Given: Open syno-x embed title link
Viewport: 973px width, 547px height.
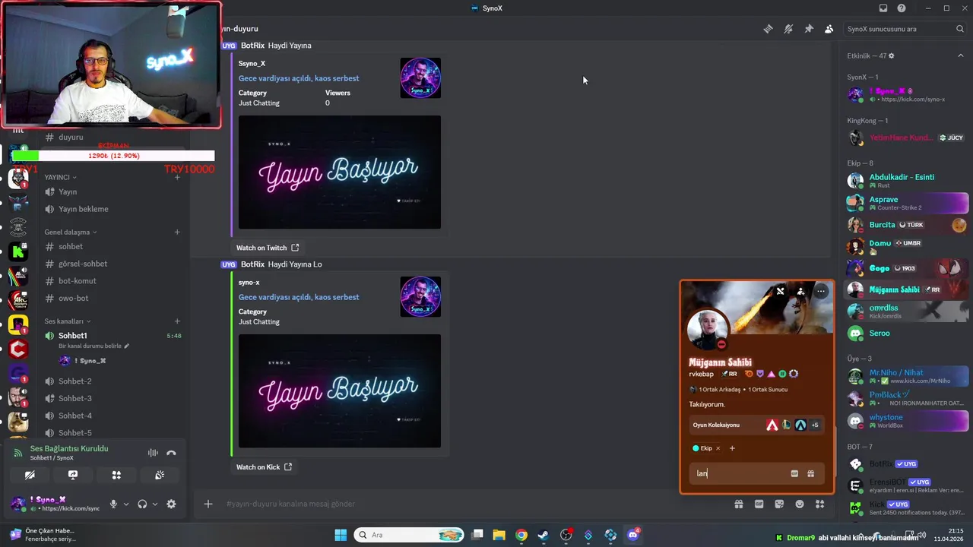Looking at the screenshot, I should pyautogui.click(x=299, y=297).
